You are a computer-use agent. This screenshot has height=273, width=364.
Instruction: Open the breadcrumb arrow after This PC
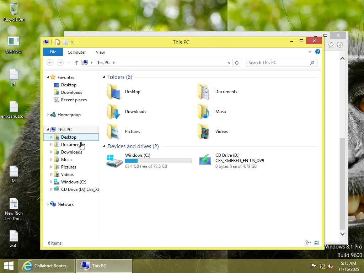[x=114, y=63]
